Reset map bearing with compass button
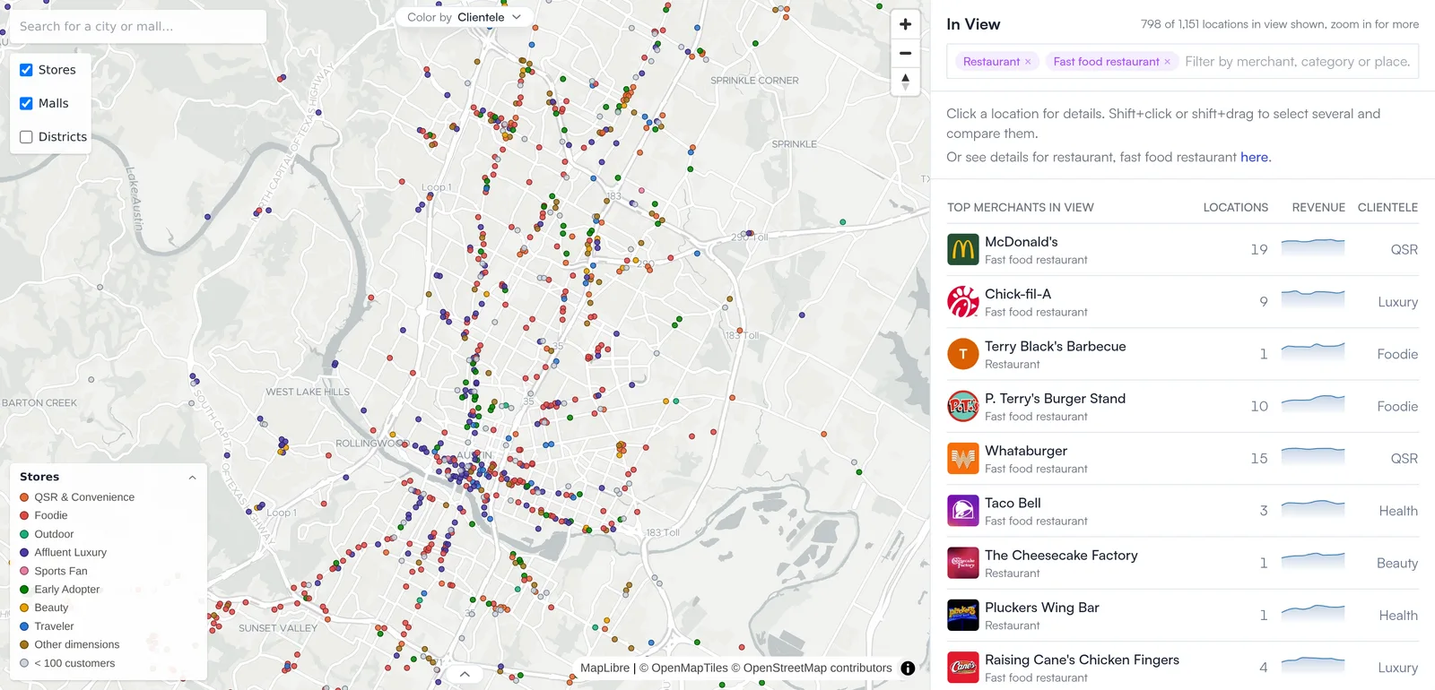This screenshot has width=1435, height=690. 905,82
